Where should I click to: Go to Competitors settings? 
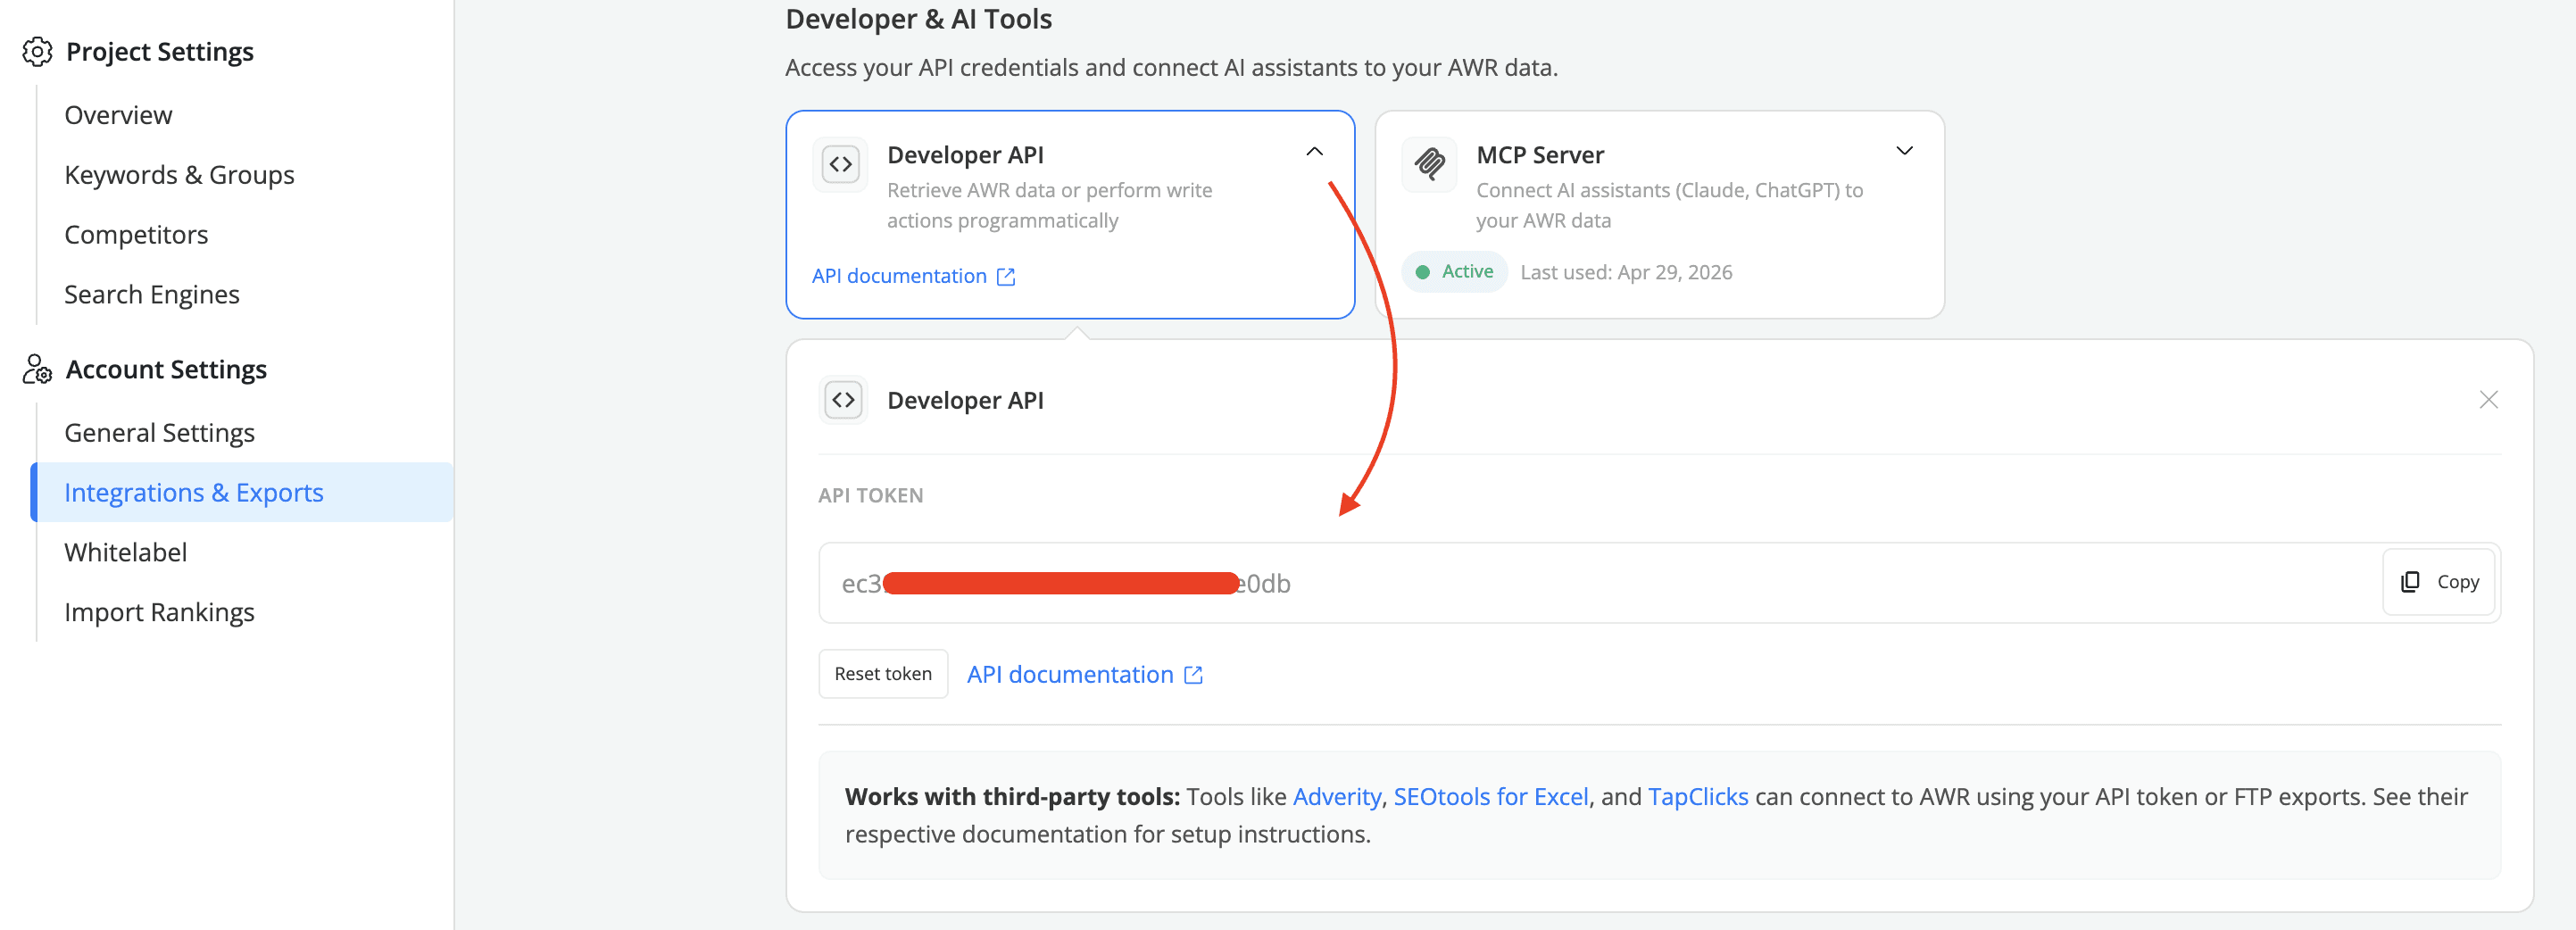[136, 235]
